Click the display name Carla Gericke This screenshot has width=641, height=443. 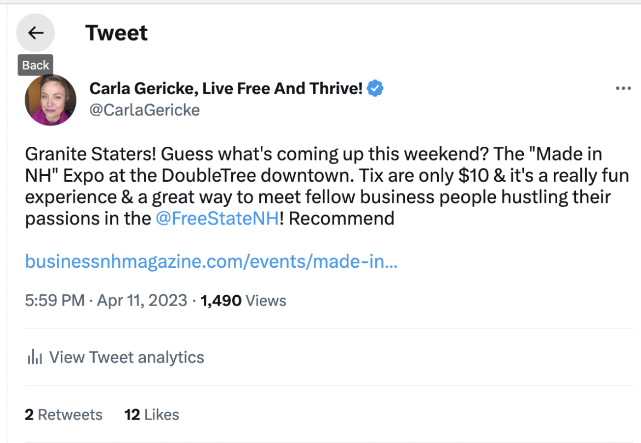tap(226, 88)
